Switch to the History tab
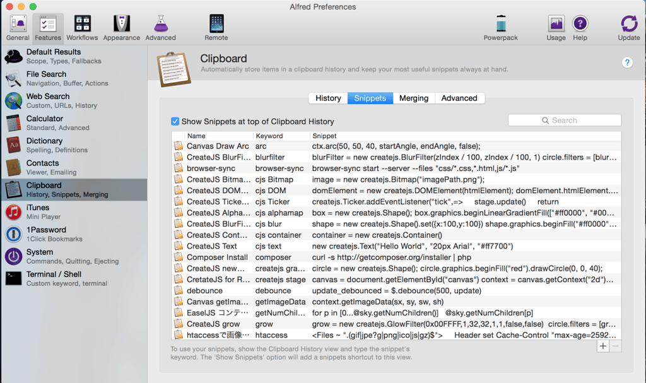The image size is (646, 383). [x=328, y=98]
